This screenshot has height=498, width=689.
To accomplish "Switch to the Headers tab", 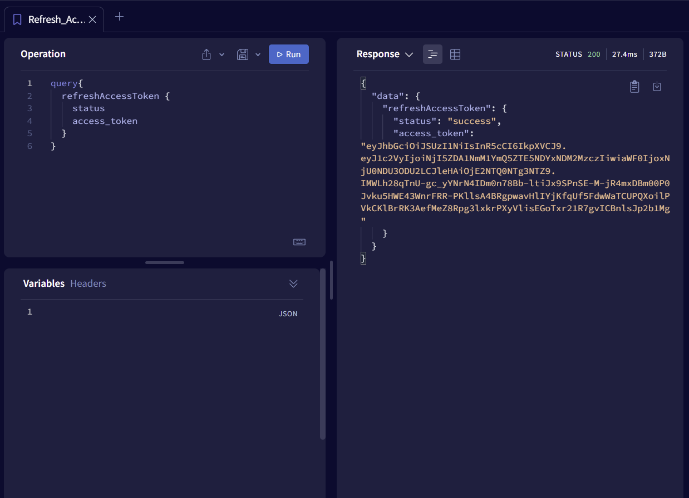I will coord(88,283).
